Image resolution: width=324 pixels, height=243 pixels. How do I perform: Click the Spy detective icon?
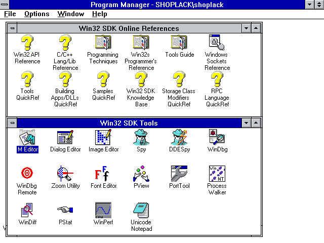pyautogui.click(x=141, y=137)
